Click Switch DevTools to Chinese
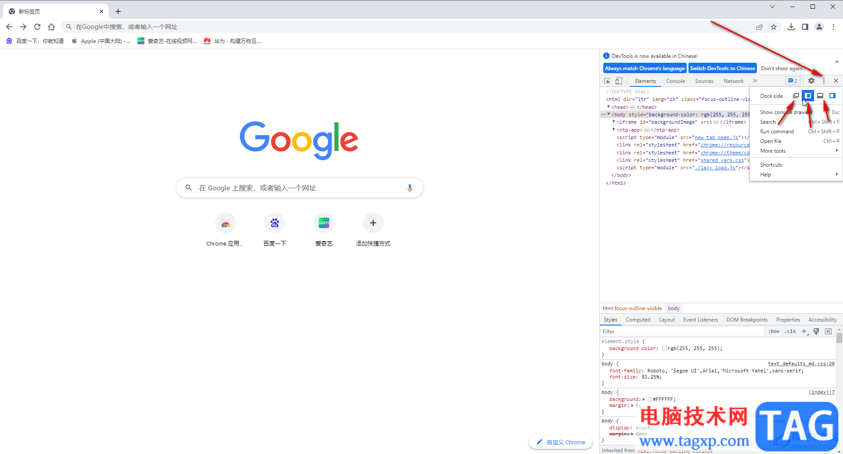Viewport: 843px width, 454px height. (723, 68)
